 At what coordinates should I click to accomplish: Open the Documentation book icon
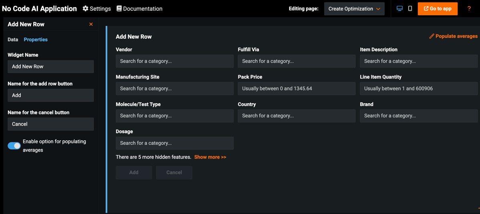[119, 8]
